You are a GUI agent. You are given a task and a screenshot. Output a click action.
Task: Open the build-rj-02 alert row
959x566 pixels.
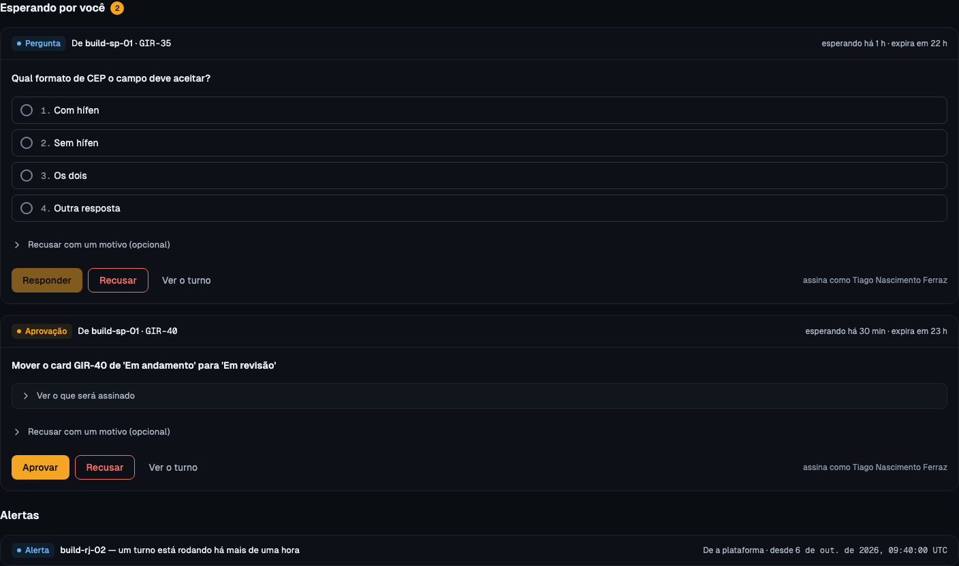pos(479,550)
